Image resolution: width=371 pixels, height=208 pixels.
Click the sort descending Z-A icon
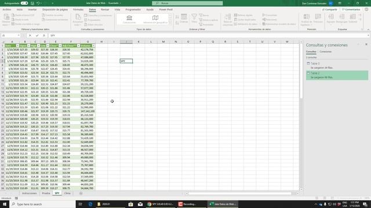click(177, 23)
